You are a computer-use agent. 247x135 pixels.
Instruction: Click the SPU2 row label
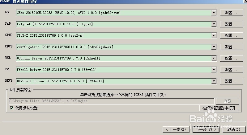pyautogui.click(x=9, y=35)
